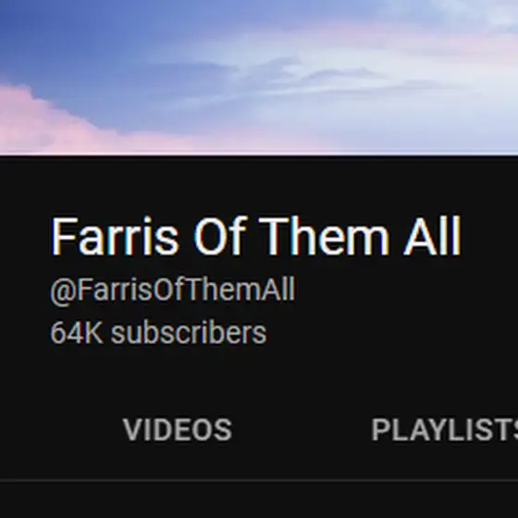The image size is (518, 518).
Task: Click the word Of in the channel title
Action: click(x=220, y=236)
